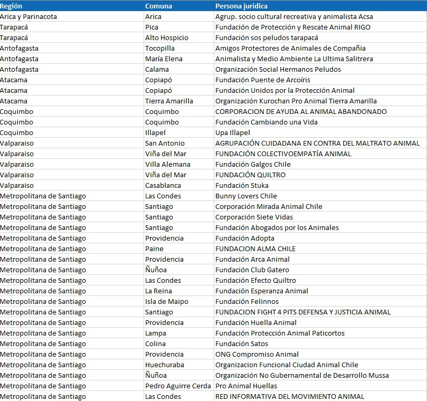
Task: Click the Isla de Maipo cell
Action: (x=178, y=302)
